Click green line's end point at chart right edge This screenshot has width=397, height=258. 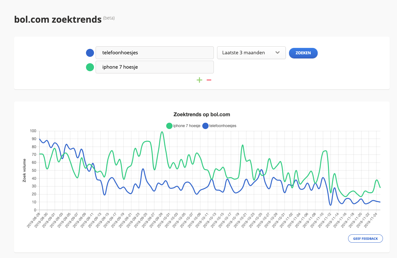[380, 187]
